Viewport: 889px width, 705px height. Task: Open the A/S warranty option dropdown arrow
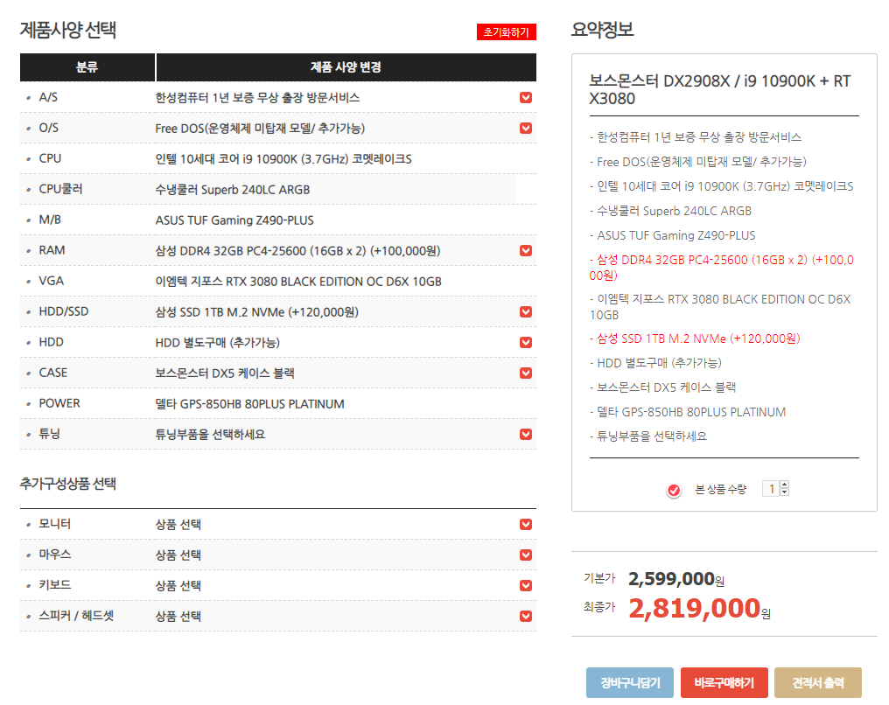tap(526, 97)
